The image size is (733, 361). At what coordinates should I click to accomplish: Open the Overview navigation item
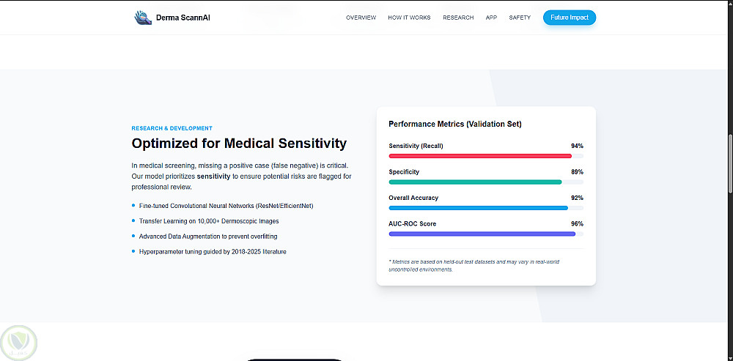click(x=361, y=18)
